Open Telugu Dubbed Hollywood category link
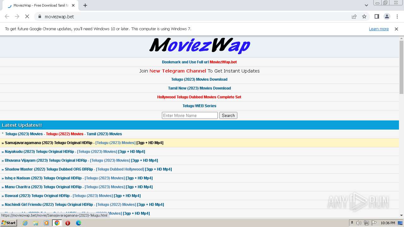404x227 pixels. (120, 169)
